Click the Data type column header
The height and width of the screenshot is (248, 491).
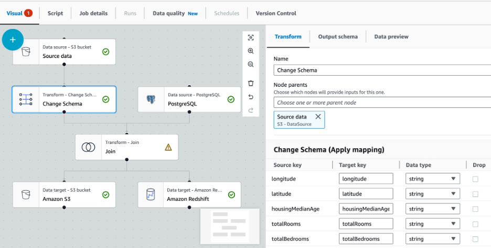coord(419,165)
